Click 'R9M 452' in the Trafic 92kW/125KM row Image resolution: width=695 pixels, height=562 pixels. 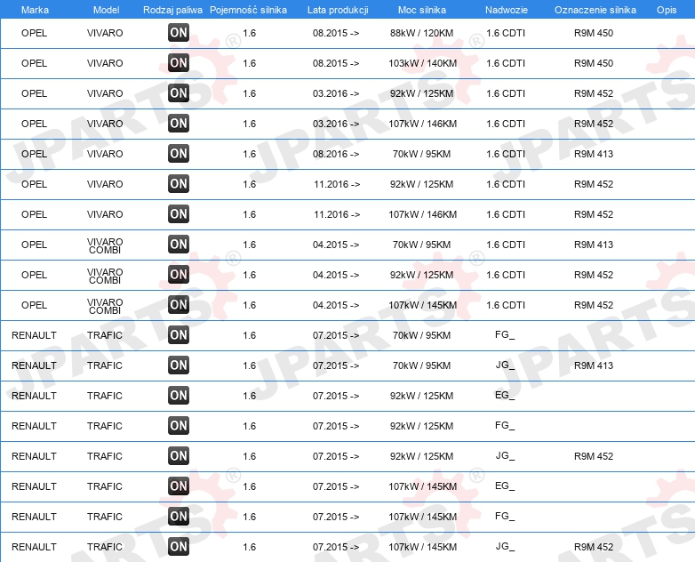tap(594, 456)
